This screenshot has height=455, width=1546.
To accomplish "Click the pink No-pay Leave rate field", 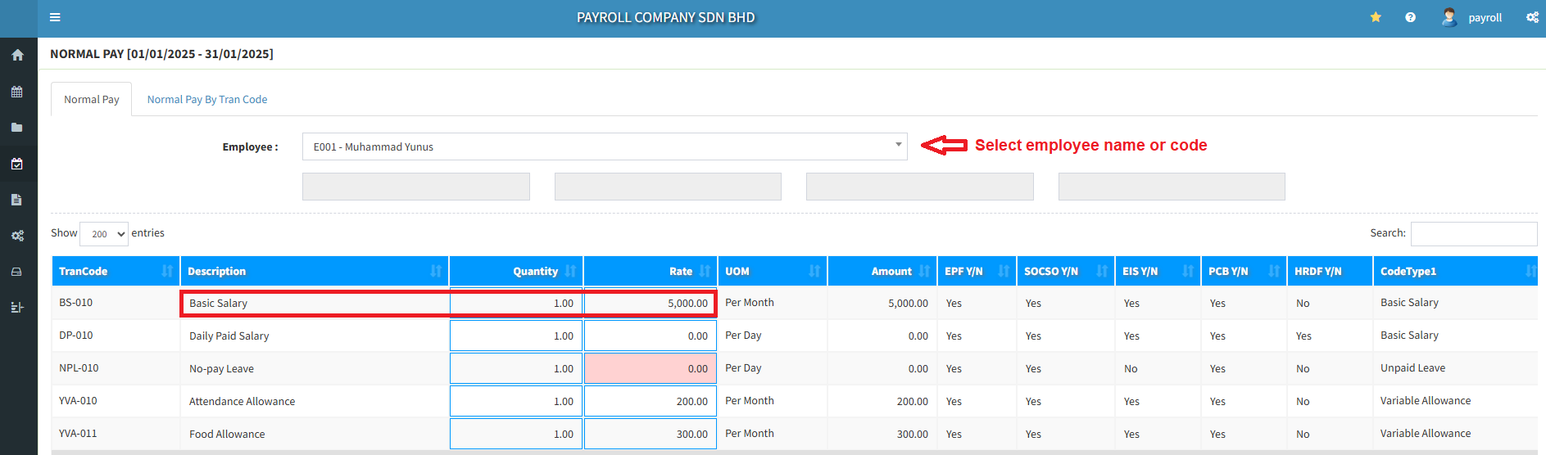I will (x=650, y=368).
